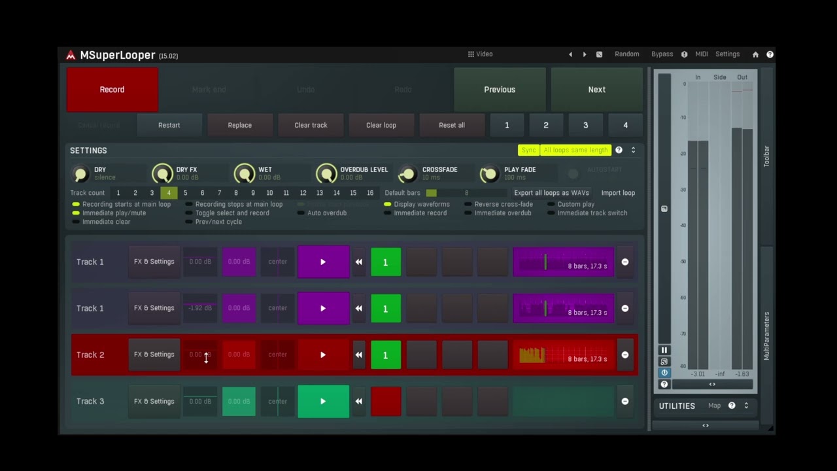Viewport: 837px width, 471px height.
Task: Go to next preset arrow
Action: [585, 54]
